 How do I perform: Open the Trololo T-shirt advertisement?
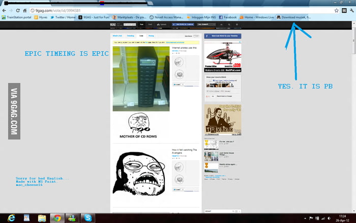(223, 120)
